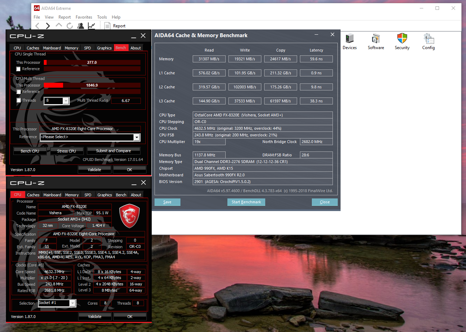Screen dimensions: 466x332
Task: Click Close button in AIDA64 benchmark dialog
Action: 325,202
